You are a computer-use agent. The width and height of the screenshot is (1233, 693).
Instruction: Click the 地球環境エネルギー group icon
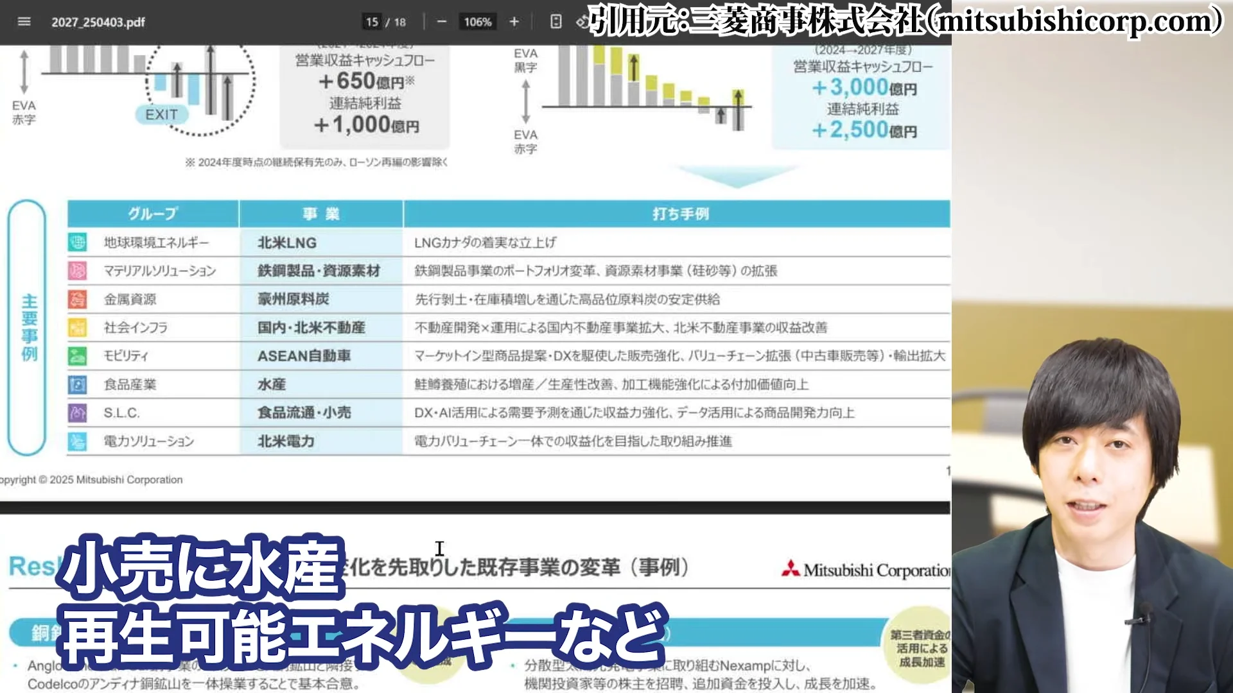coord(78,243)
